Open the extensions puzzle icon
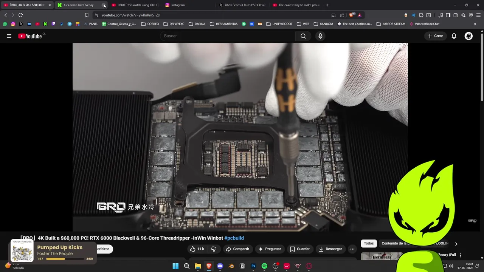The height and width of the screenshot is (272, 484). 421,15
